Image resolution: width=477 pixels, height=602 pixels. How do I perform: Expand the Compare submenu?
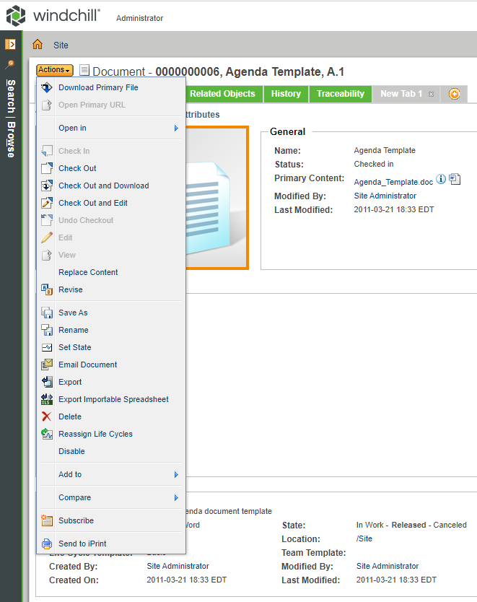pos(176,497)
